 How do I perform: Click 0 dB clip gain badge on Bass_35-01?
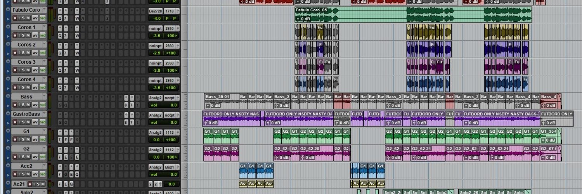coord(213,105)
